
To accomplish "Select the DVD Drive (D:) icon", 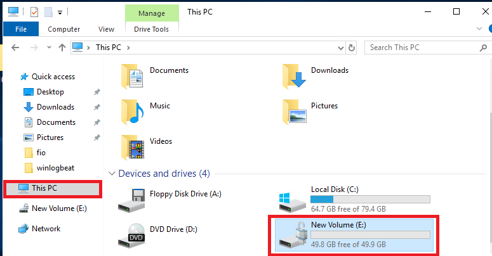I will (x=131, y=236).
